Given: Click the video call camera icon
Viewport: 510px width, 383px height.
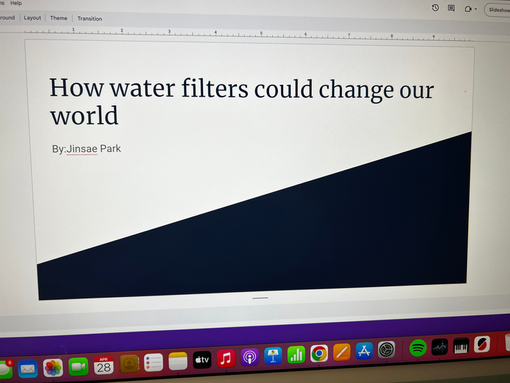Looking at the screenshot, I should 468,9.
